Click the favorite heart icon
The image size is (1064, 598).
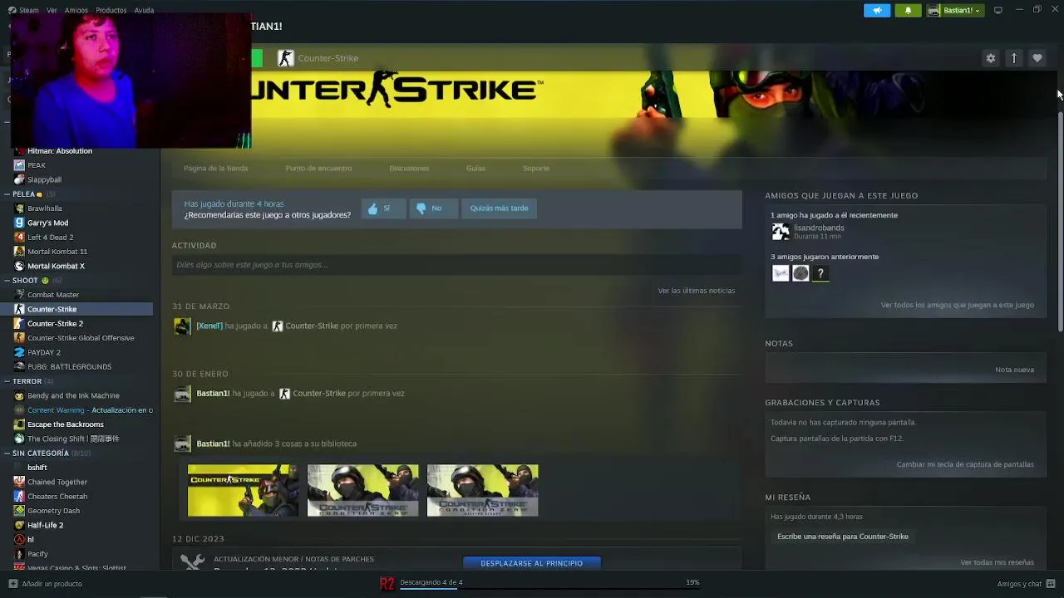click(1037, 58)
